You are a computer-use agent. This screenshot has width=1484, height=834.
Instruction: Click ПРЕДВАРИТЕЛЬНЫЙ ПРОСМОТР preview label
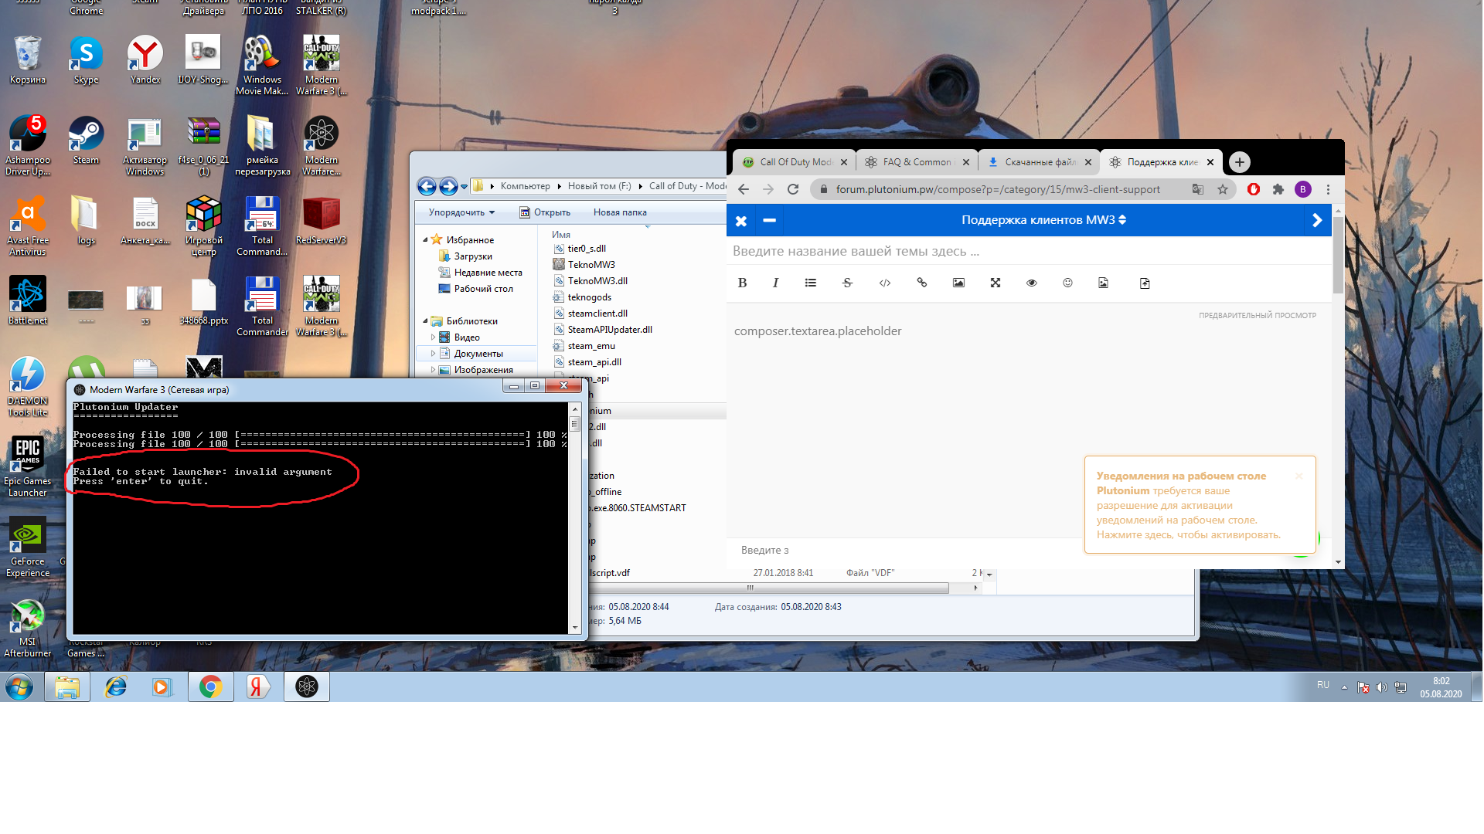point(1257,315)
